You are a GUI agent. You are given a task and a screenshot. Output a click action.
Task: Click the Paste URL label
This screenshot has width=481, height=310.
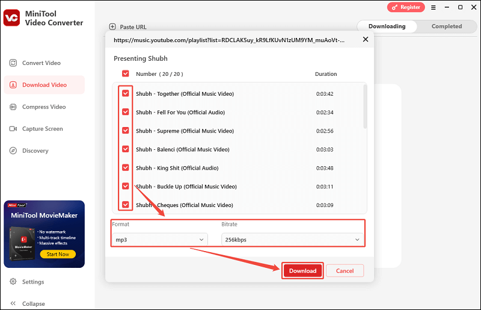coord(133,27)
